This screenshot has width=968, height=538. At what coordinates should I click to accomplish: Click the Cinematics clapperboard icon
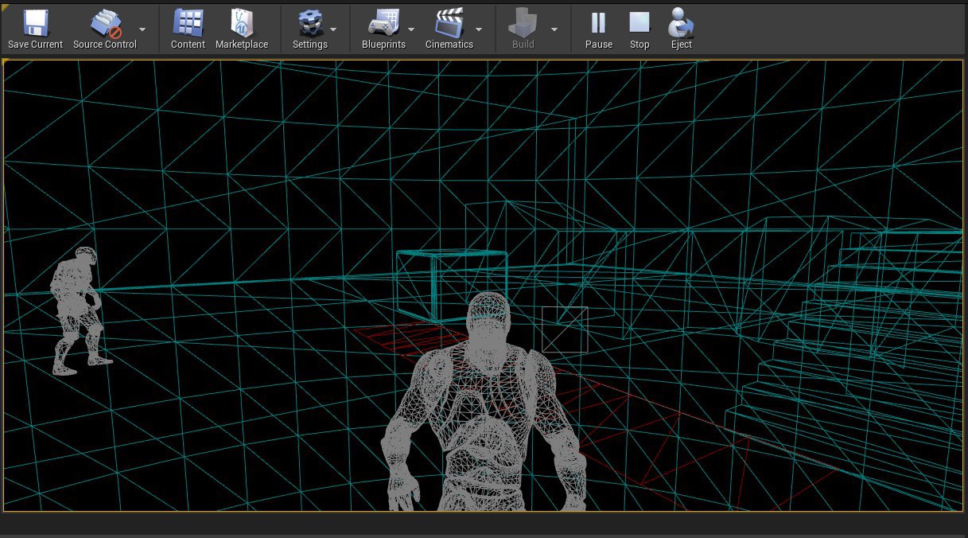449,23
